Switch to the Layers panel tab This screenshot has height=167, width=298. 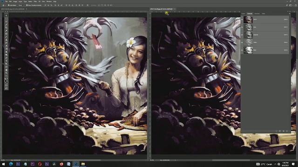(244, 13)
